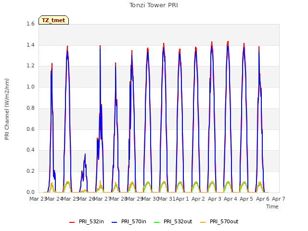The image size is (308, 231).
Task: Toggle the PRI_570in legend entry
Action: click(129, 221)
